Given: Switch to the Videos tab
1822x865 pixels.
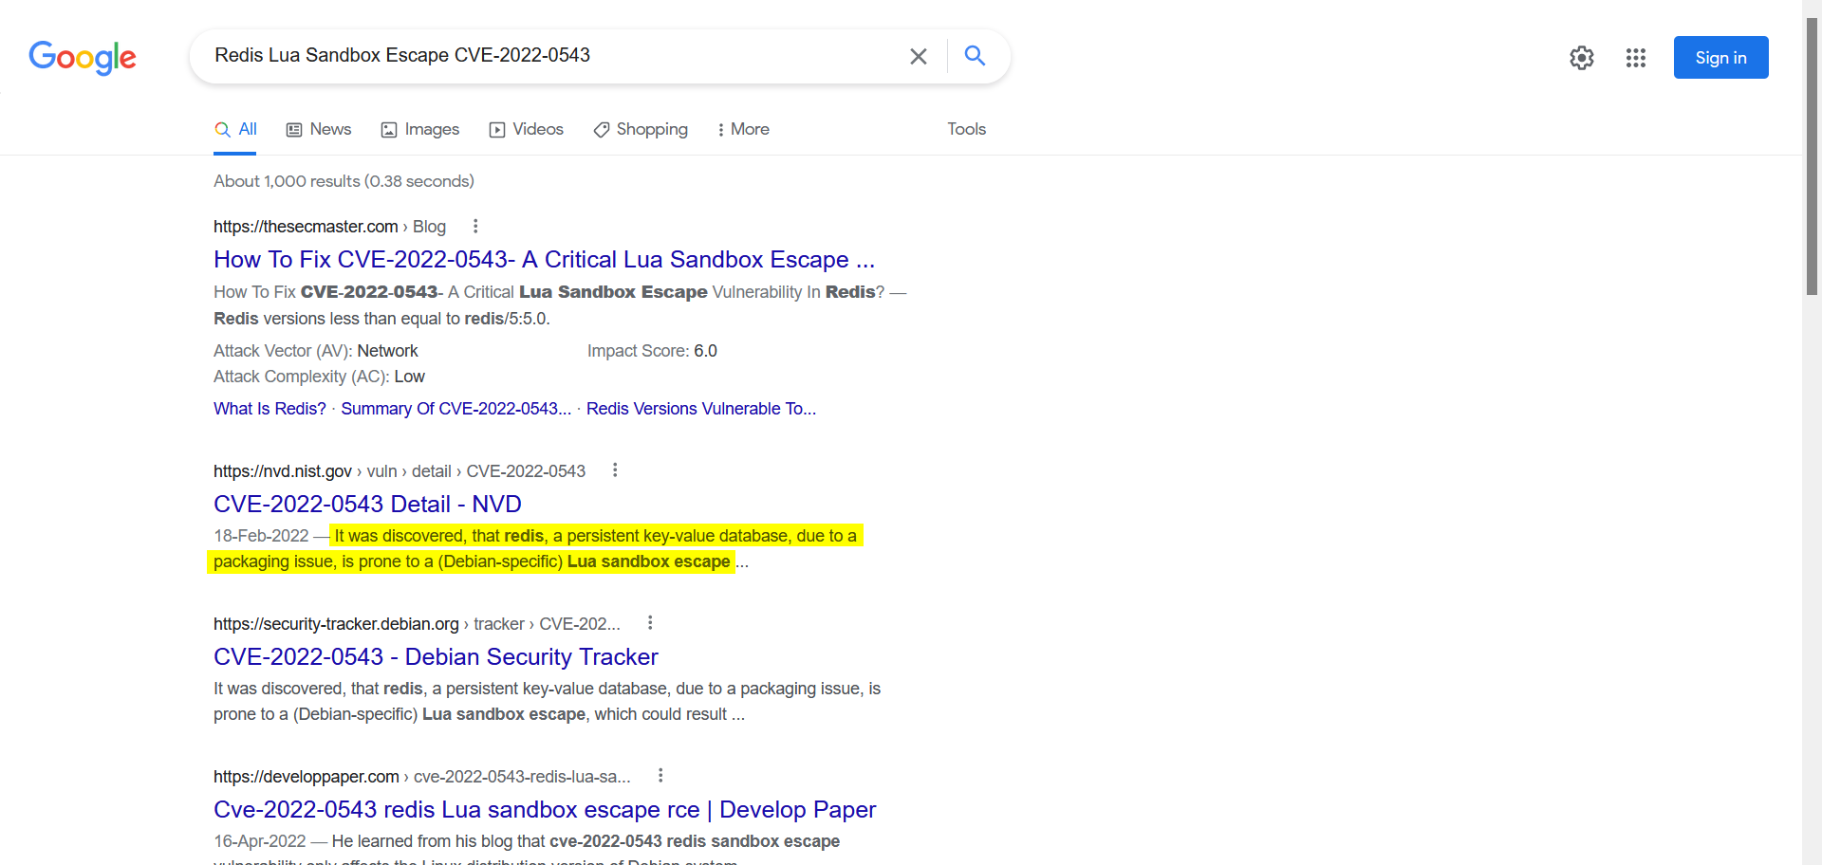Looking at the screenshot, I should (526, 129).
